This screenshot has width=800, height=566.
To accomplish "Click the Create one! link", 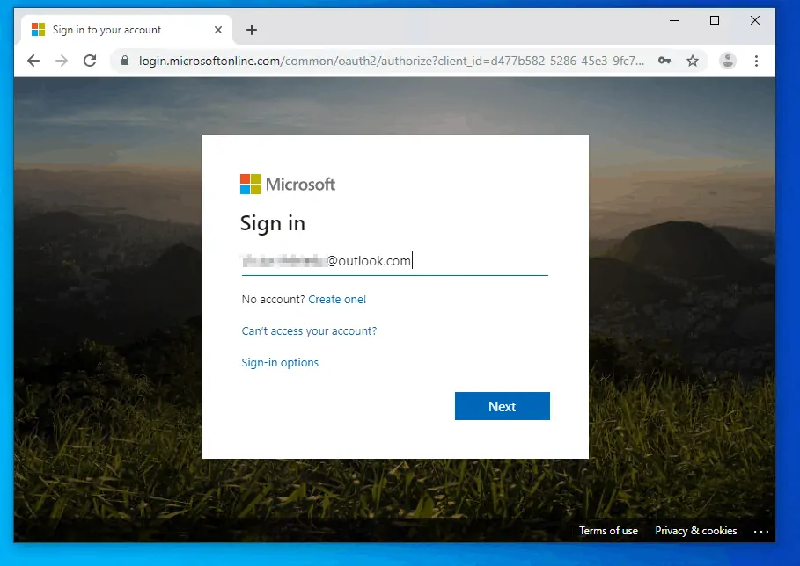I will tap(337, 299).
